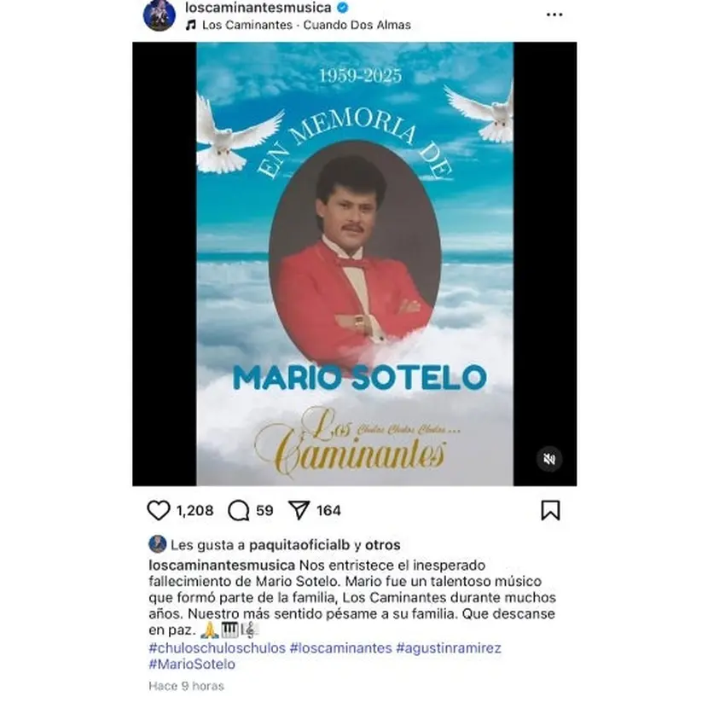Click the liker avatar beside Les gusta
Screen dimensions: 708x708
click(x=158, y=544)
